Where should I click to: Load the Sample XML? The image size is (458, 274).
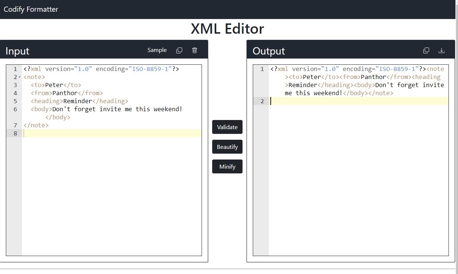157,50
